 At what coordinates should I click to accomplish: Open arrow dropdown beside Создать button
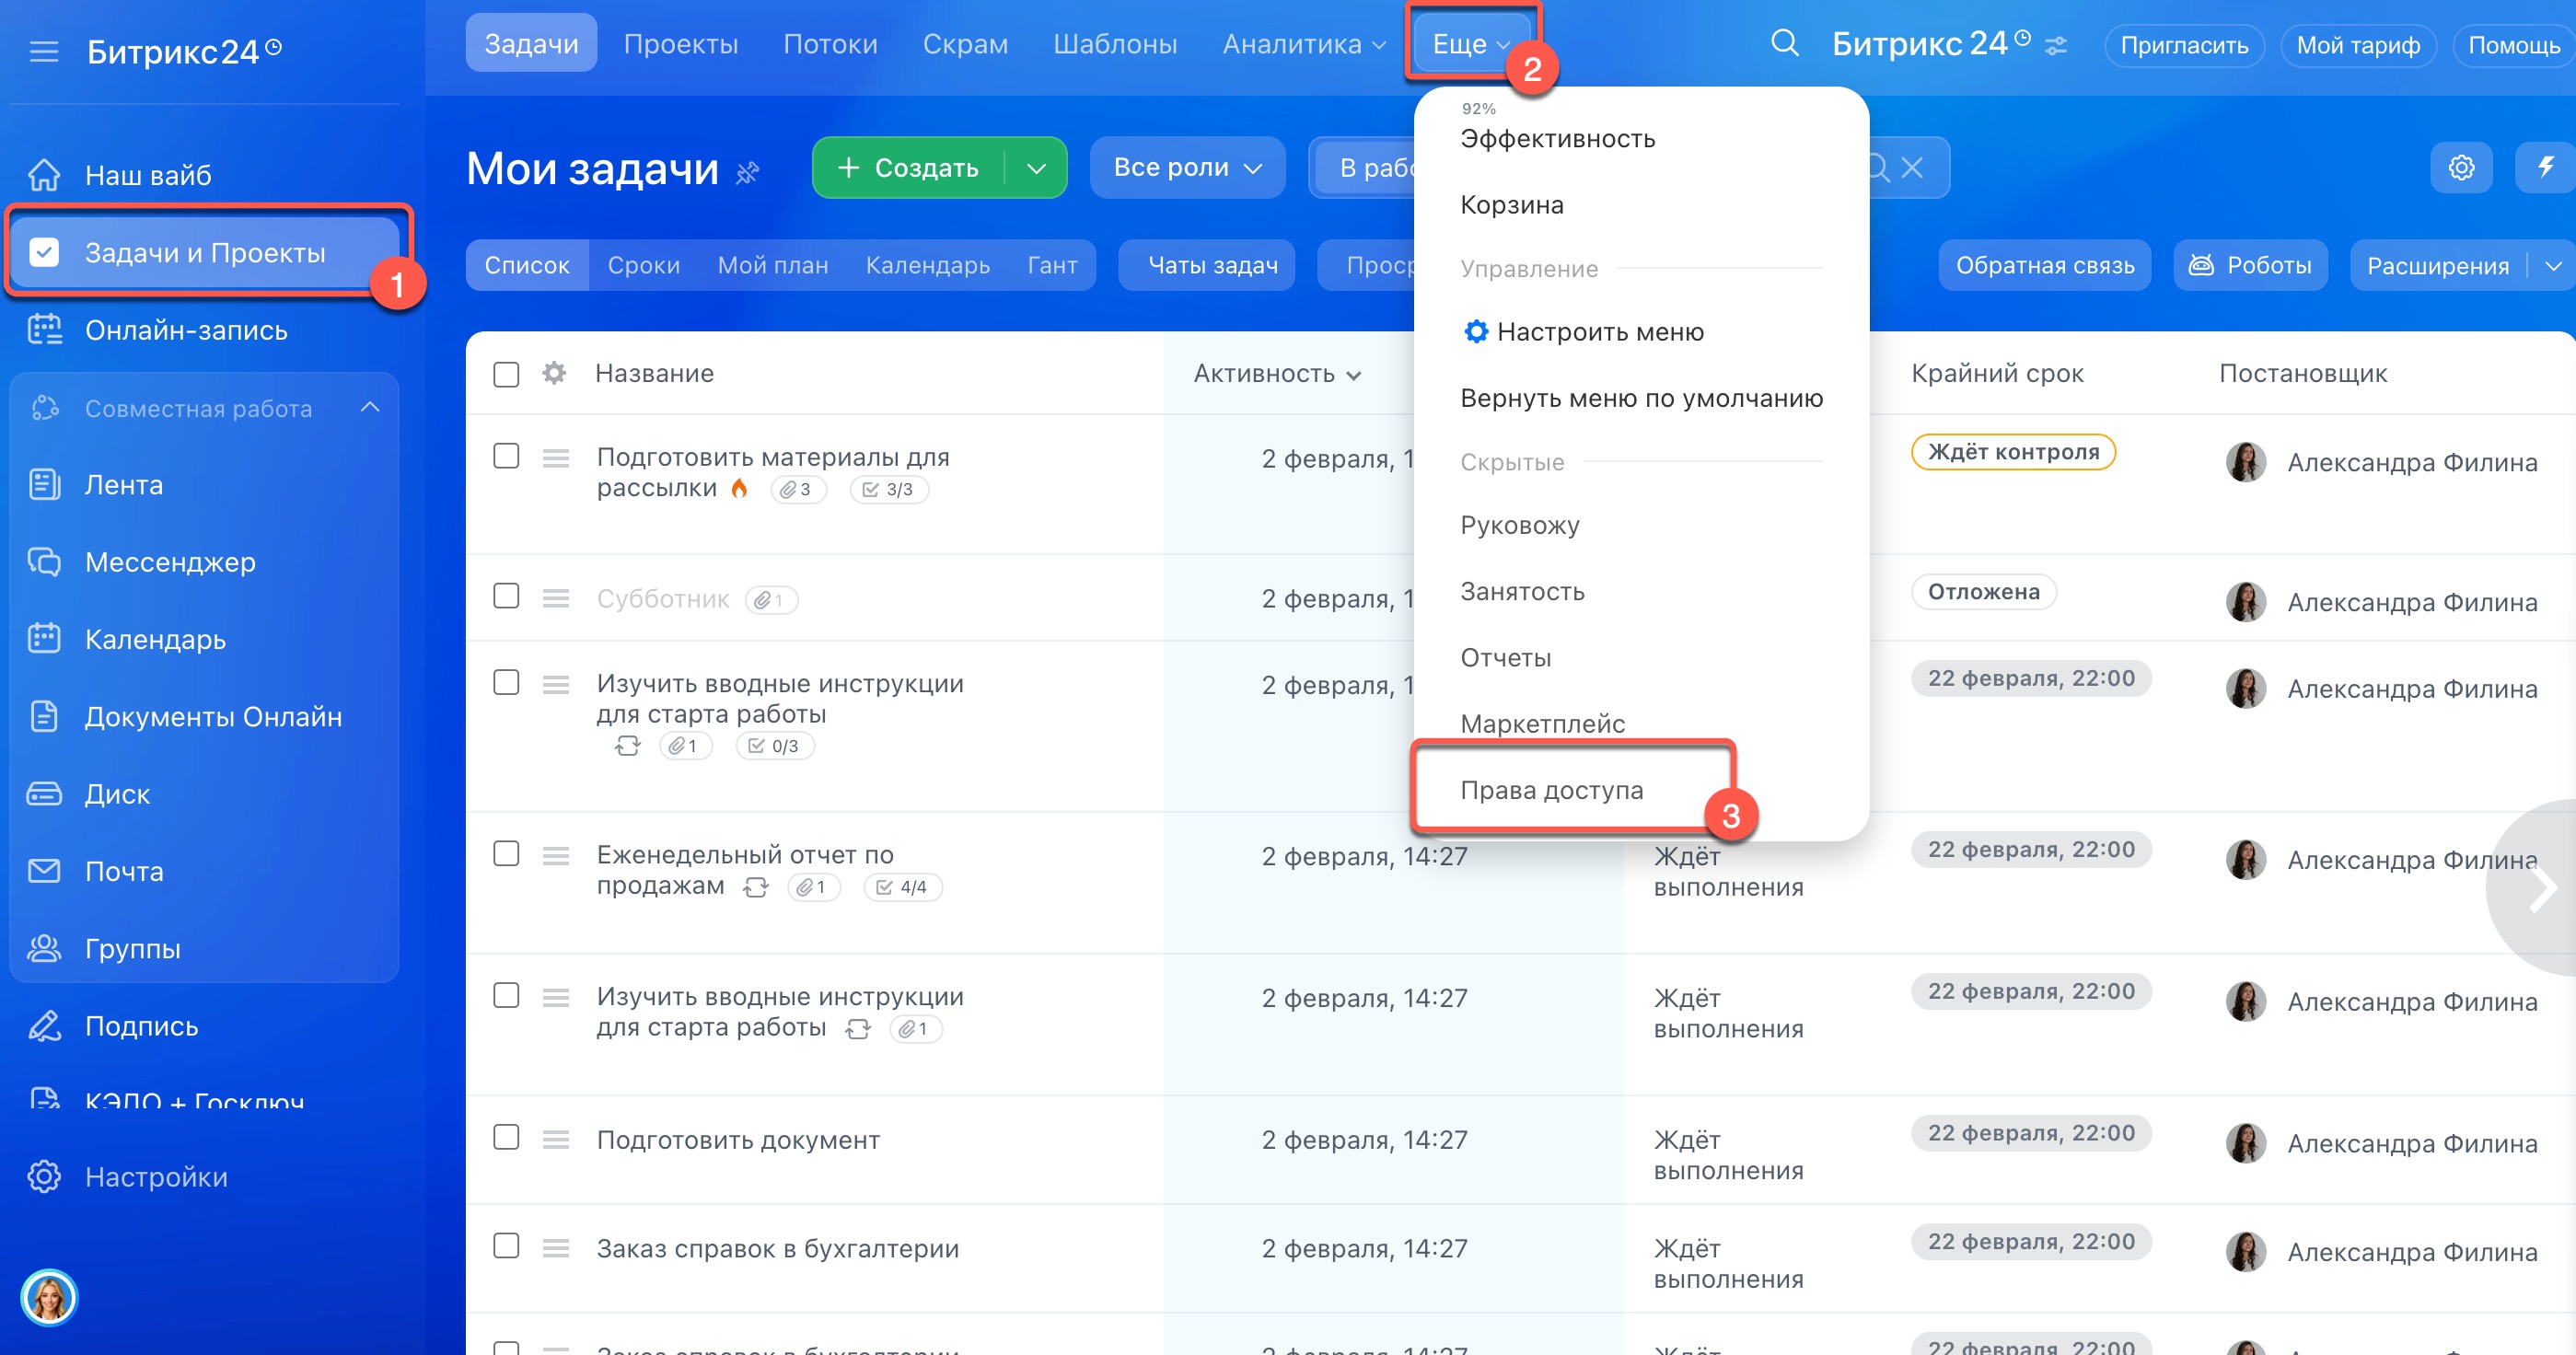[1036, 168]
